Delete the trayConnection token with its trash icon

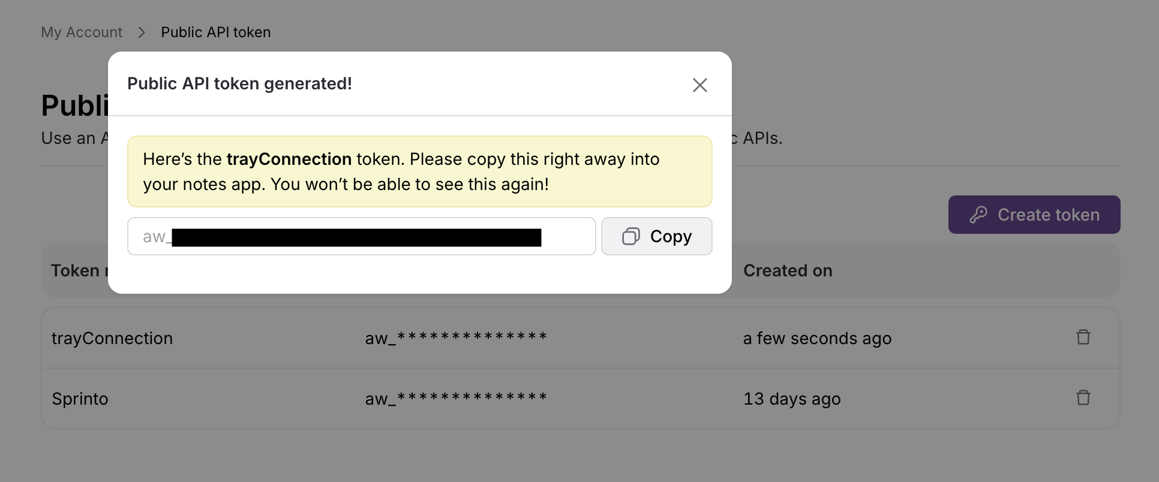1083,337
